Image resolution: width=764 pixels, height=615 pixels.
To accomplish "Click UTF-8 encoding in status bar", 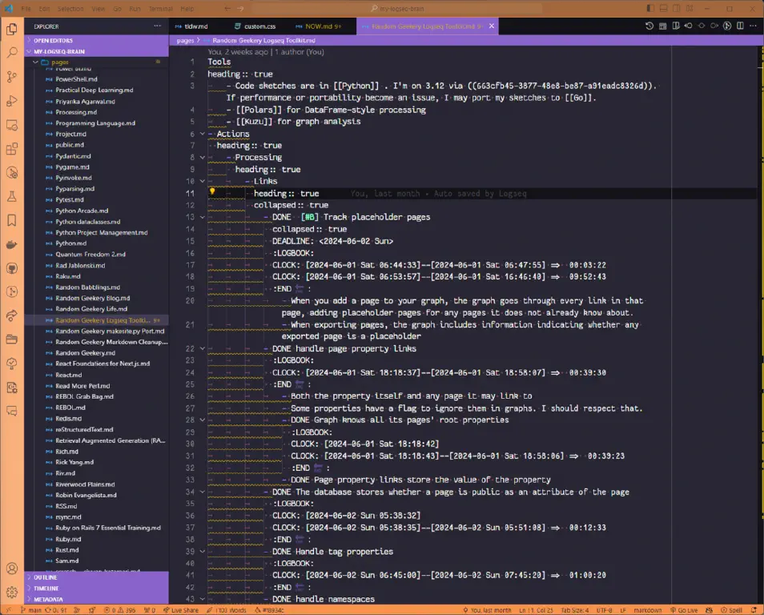I will pyautogui.click(x=604, y=610).
